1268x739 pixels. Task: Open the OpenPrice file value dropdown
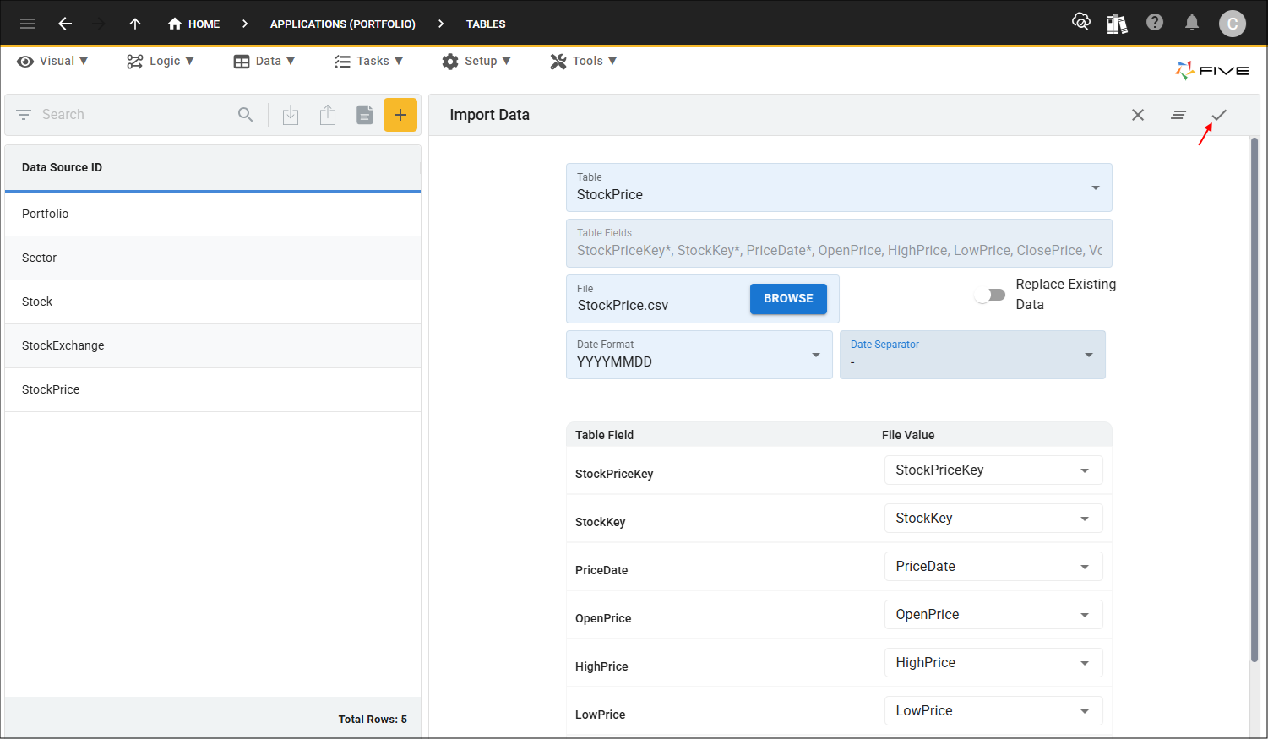993,615
